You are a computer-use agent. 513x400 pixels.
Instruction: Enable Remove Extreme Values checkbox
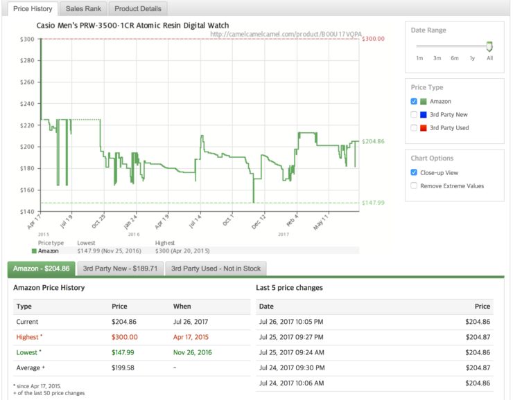pos(414,185)
